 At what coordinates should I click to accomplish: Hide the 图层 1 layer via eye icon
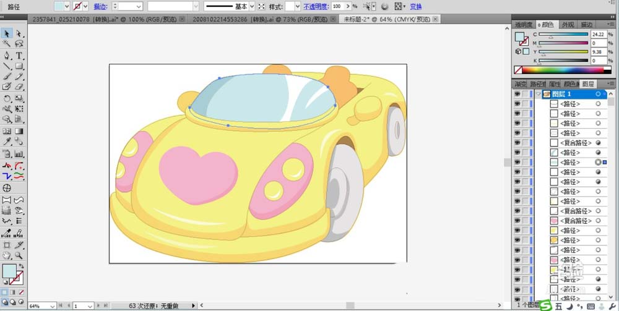(517, 94)
